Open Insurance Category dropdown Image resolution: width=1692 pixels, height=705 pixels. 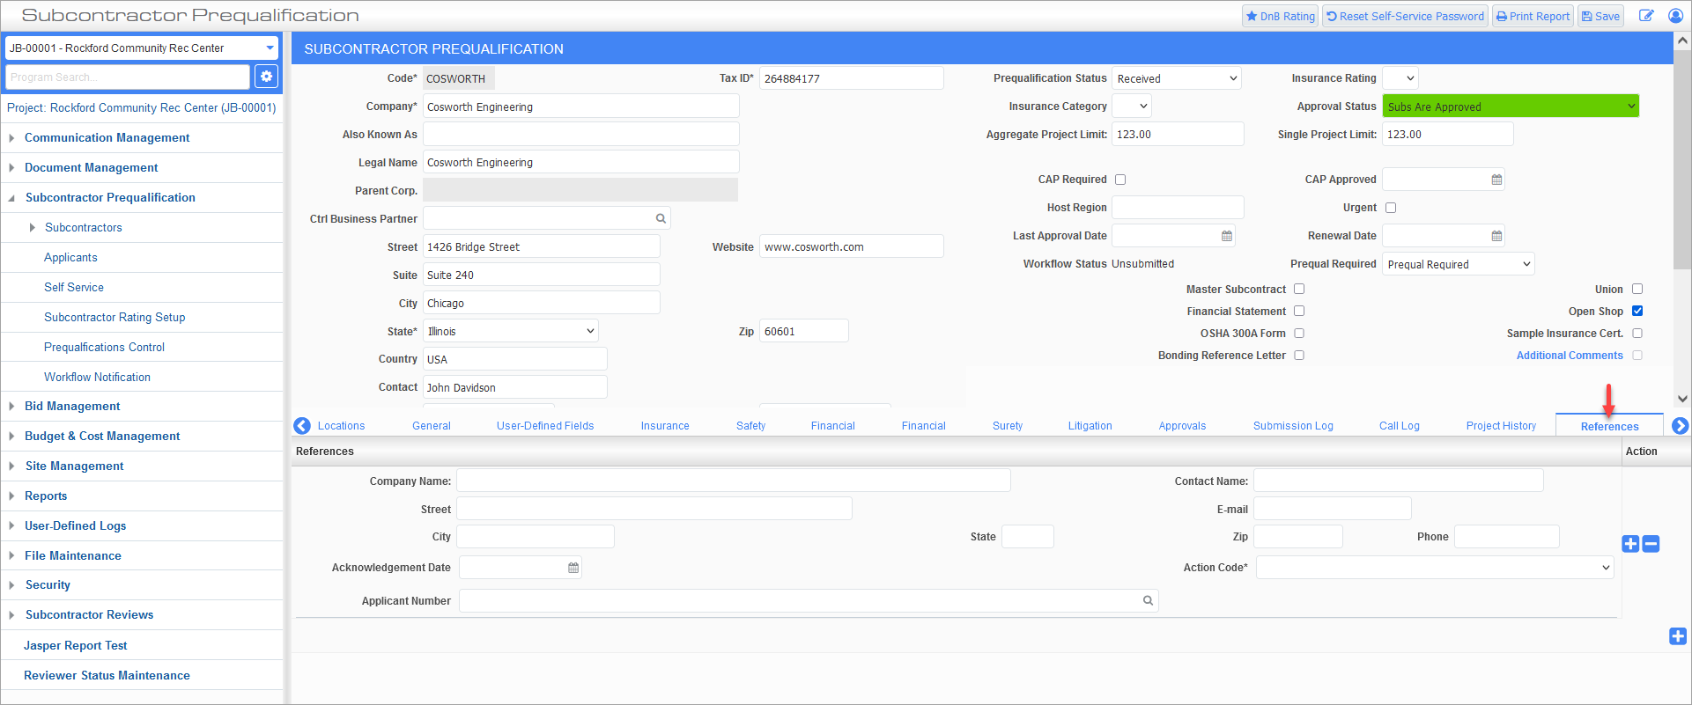1131,106
